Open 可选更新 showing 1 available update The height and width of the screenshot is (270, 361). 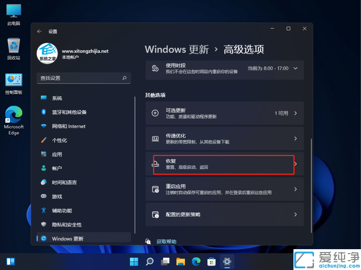pos(224,113)
